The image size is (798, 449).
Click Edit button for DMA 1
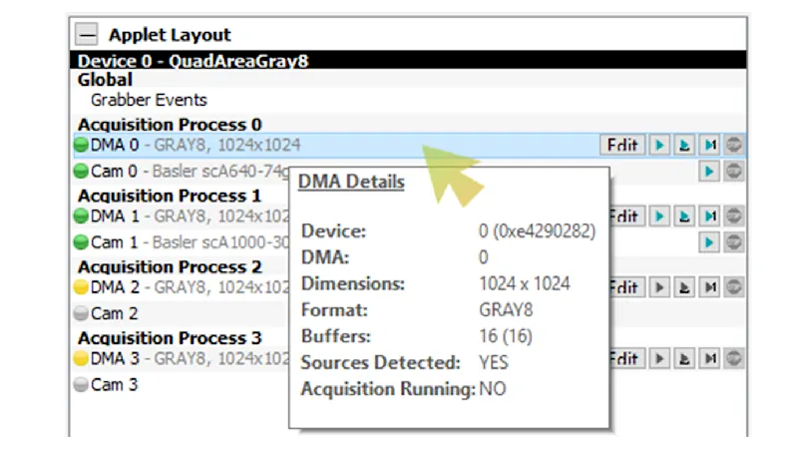click(x=622, y=216)
